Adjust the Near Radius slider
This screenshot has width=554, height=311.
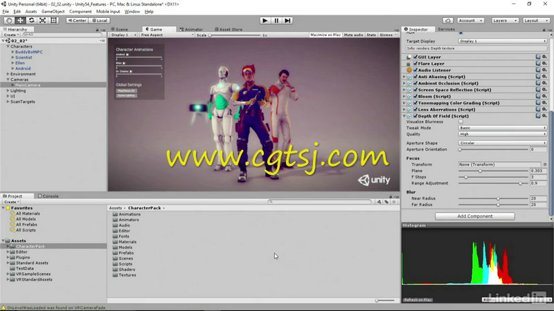click(493, 198)
